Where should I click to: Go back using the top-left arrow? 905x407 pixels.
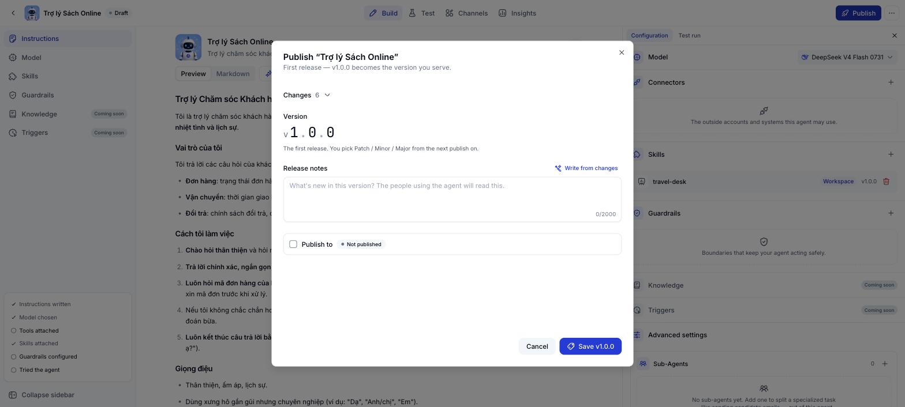pyautogui.click(x=13, y=13)
